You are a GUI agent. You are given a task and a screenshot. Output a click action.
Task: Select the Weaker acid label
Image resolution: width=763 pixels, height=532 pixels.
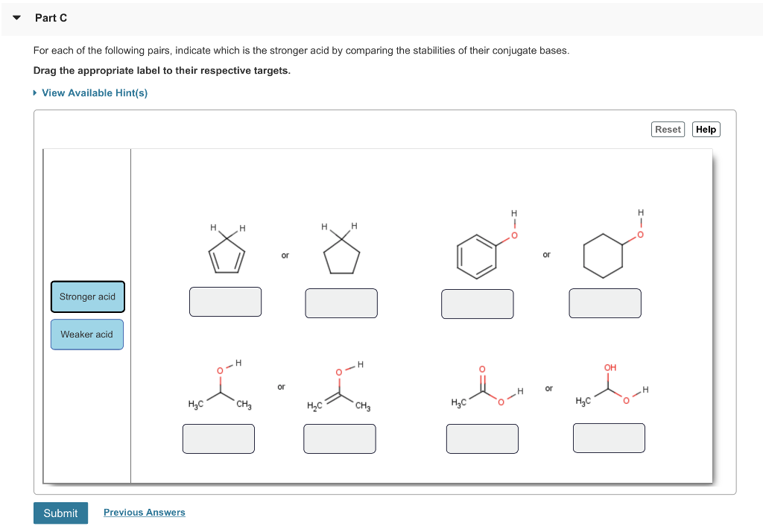[x=86, y=334]
